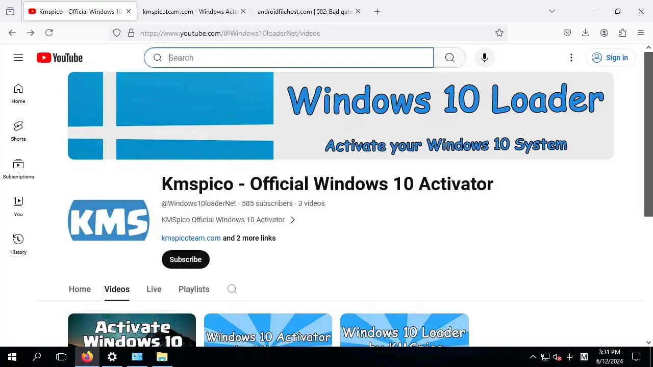Open the tracking protection shield icon
This screenshot has height=367, width=653.
[117, 33]
